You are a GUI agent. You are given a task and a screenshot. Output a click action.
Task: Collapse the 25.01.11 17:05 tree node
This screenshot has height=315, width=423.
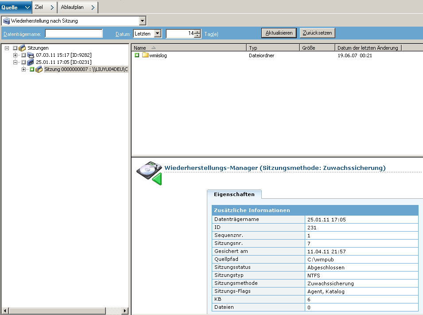point(16,62)
